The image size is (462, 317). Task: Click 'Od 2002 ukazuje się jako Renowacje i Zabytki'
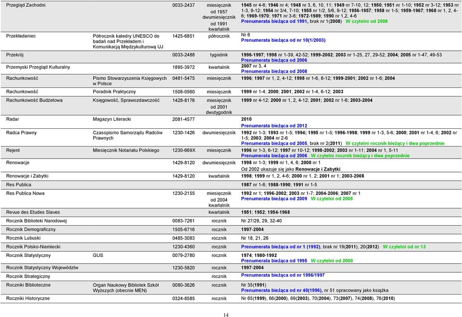(x=291, y=169)
